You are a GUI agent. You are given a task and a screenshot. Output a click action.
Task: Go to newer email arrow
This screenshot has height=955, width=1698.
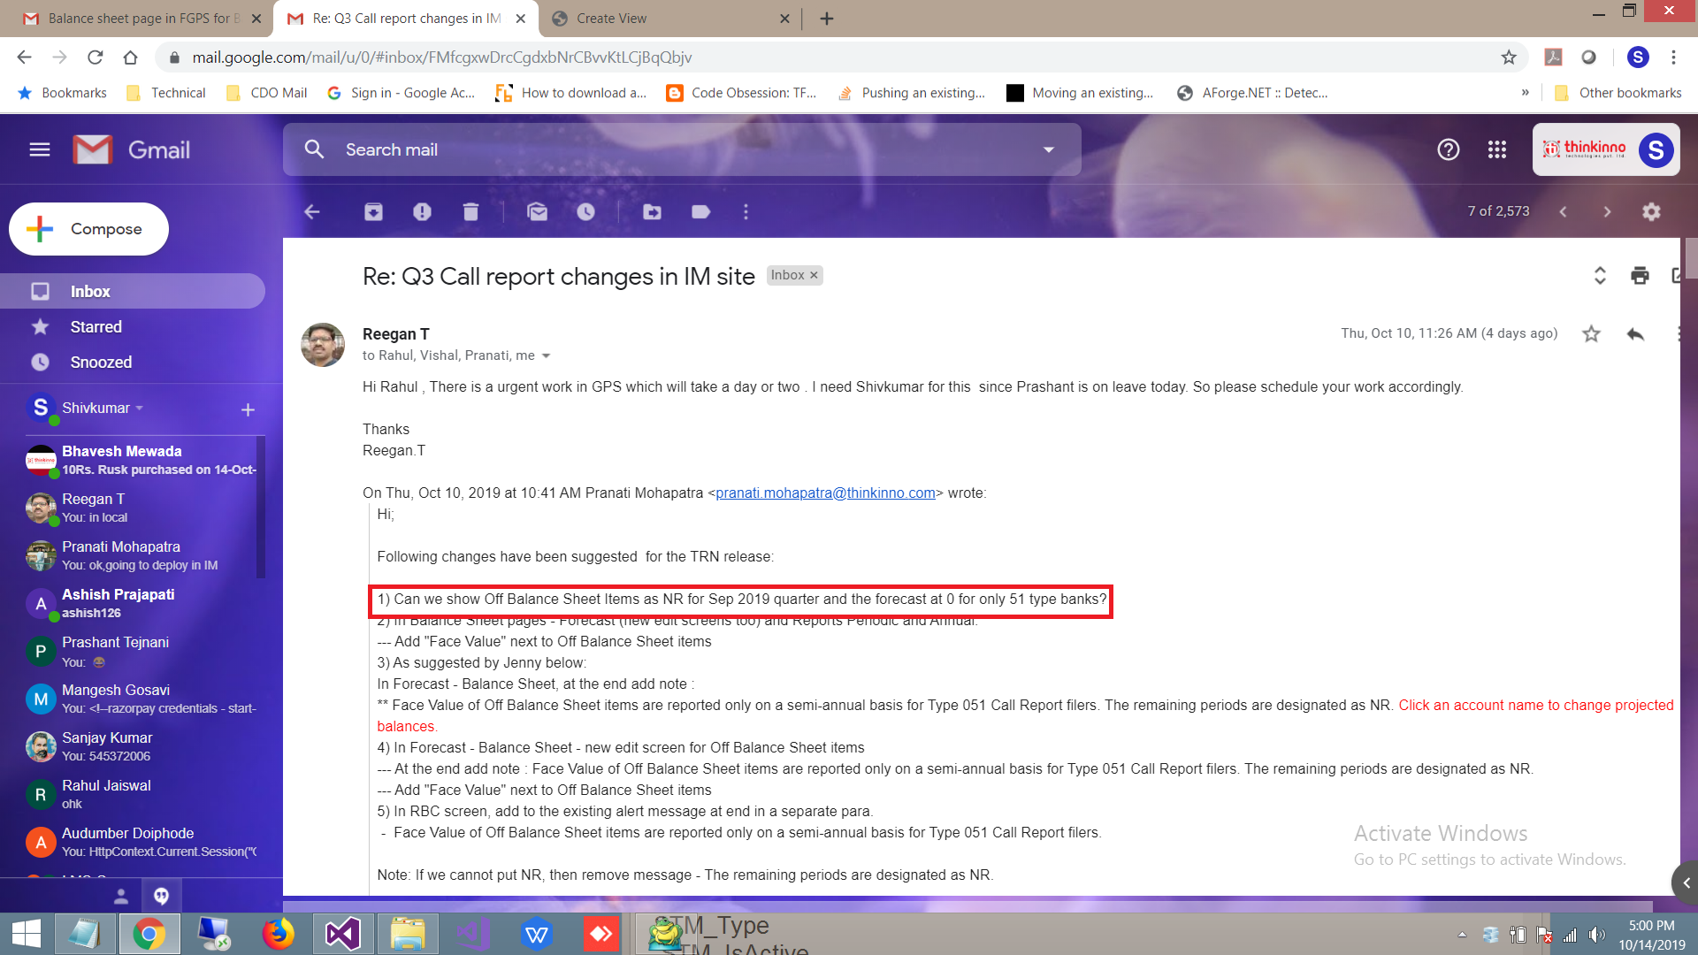click(1563, 211)
